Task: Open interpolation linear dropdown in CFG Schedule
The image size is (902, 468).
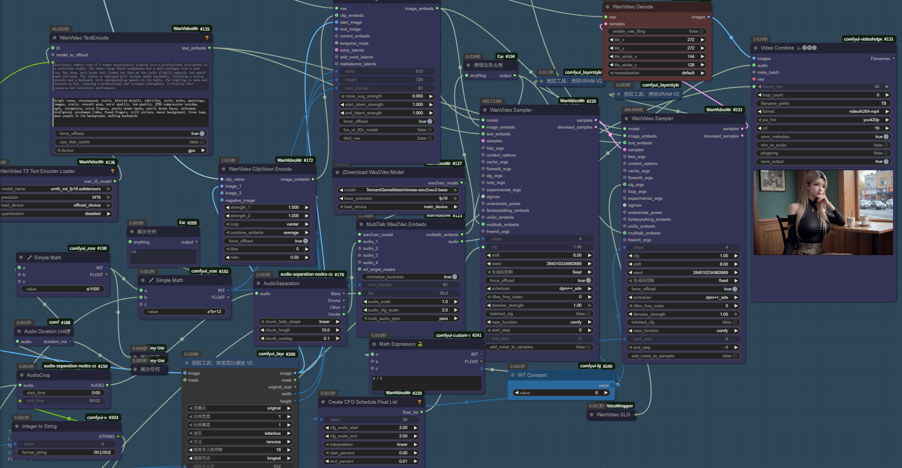Action: (x=371, y=444)
